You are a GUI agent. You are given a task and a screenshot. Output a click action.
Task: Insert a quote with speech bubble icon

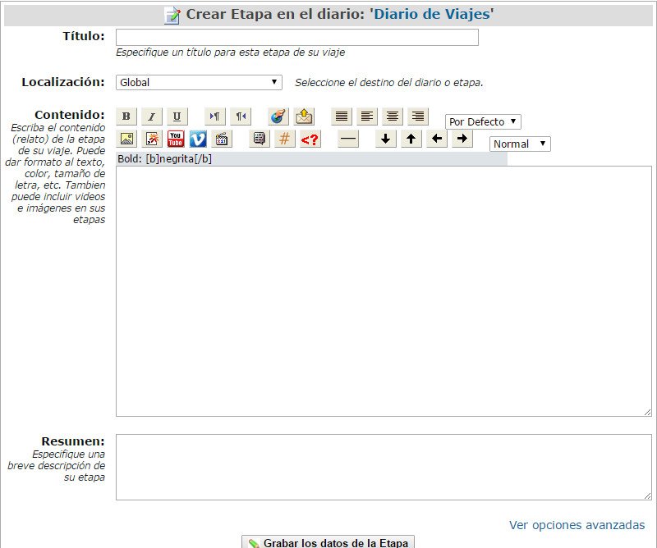(260, 139)
